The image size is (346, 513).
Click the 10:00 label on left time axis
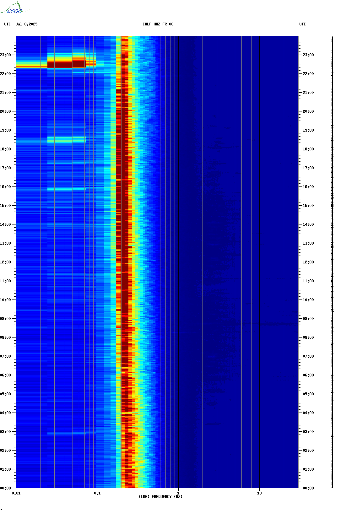coord(5,300)
